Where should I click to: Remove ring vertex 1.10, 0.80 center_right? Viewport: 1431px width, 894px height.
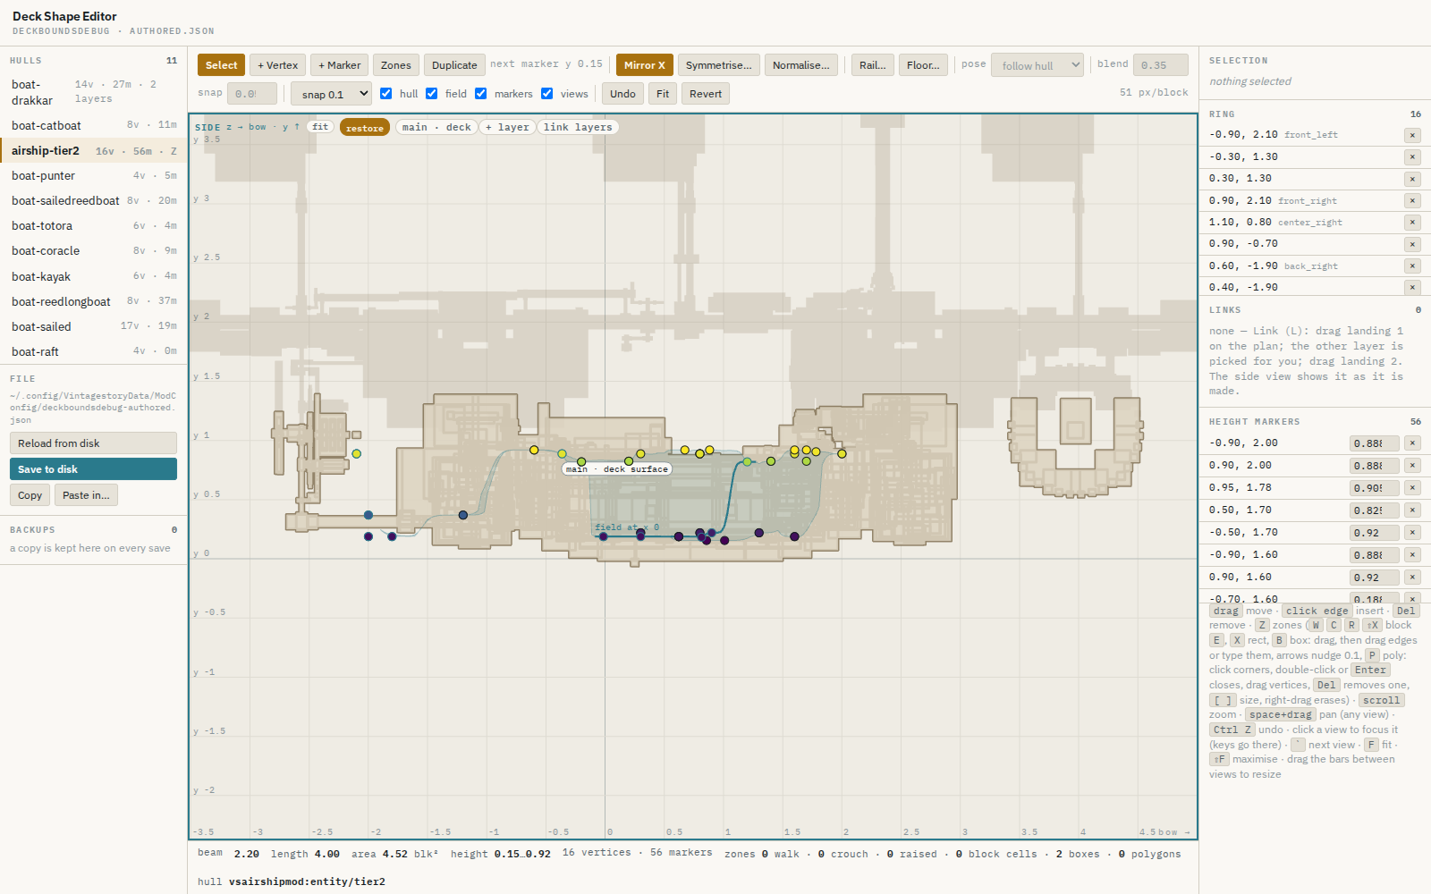[x=1412, y=223]
